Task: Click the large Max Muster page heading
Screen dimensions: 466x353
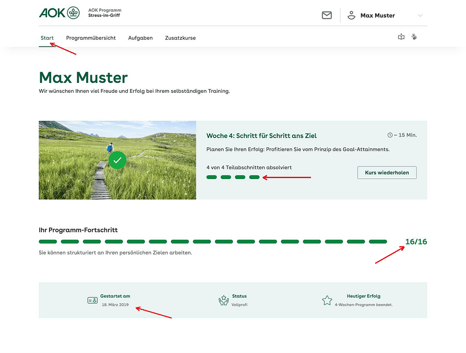Action: pyautogui.click(x=83, y=77)
